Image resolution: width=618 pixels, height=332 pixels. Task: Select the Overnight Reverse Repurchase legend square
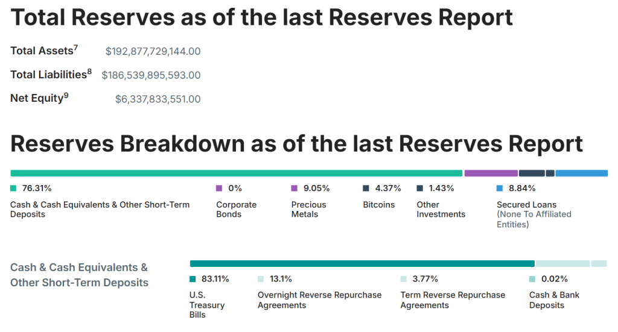pyautogui.click(x=261, y=279)
